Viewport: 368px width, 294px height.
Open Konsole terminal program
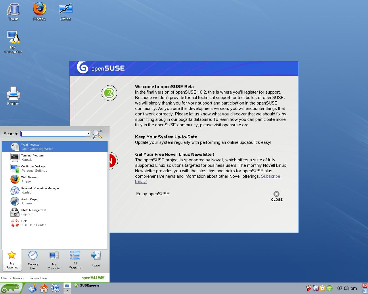(55, 158)
